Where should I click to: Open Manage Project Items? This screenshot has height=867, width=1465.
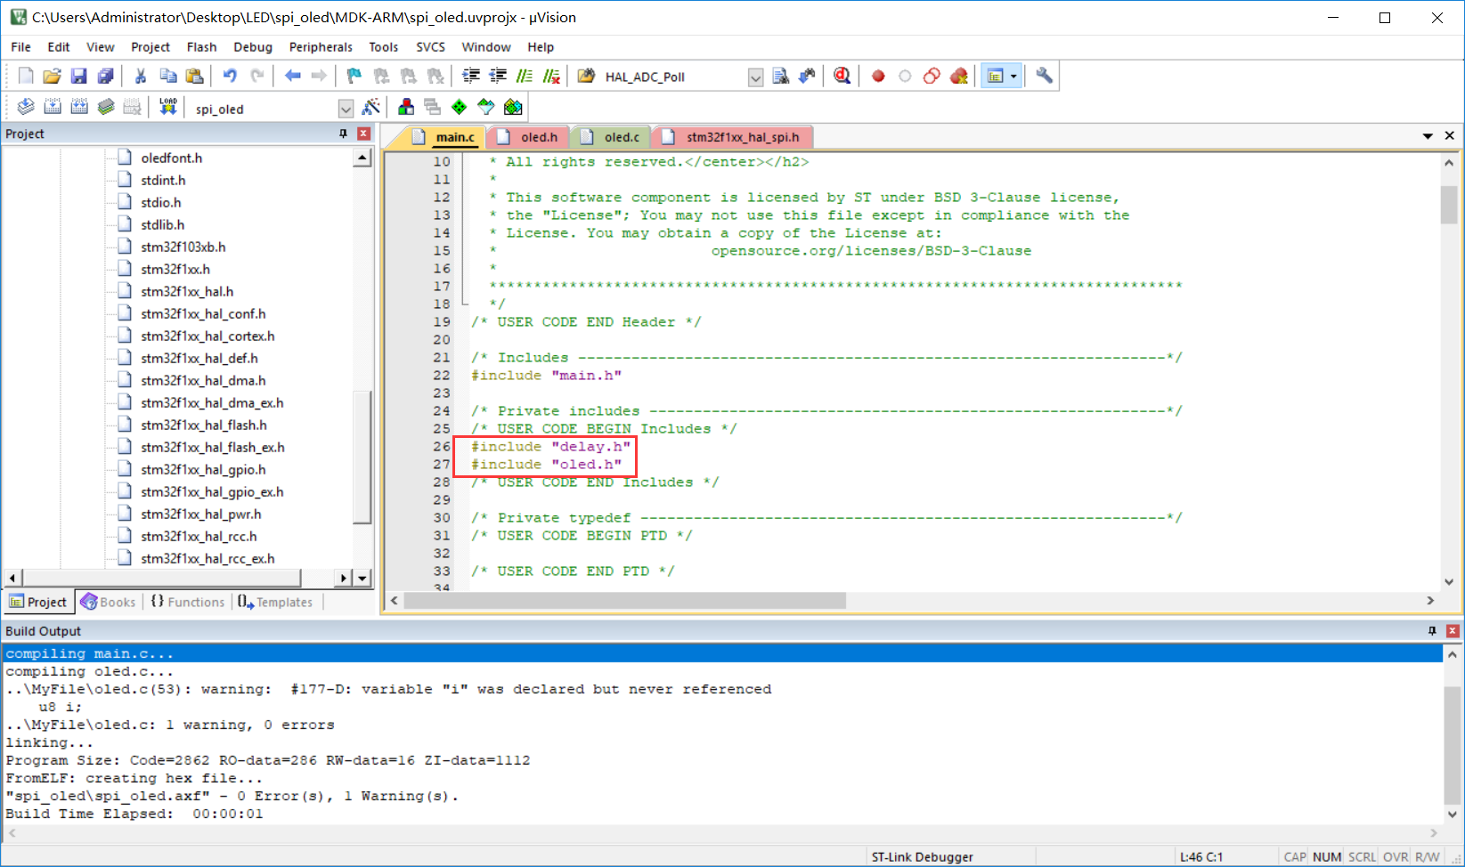click(x=406, y=108)
